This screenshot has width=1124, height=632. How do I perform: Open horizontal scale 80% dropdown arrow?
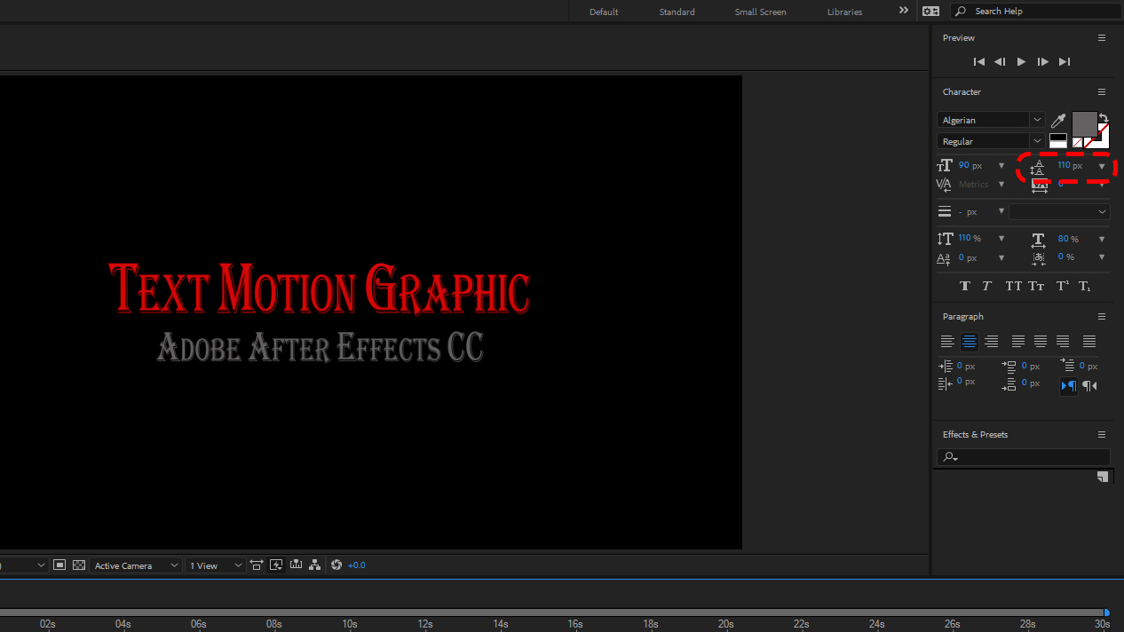(x=1102, y=239)
